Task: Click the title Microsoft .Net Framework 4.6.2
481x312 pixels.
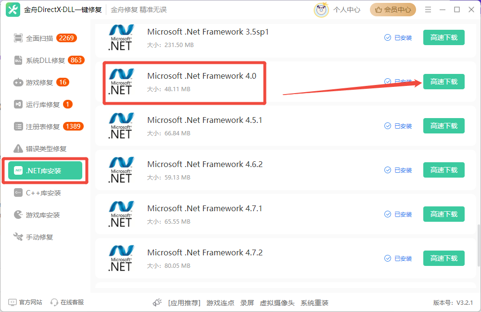Action: click(205, 164)
